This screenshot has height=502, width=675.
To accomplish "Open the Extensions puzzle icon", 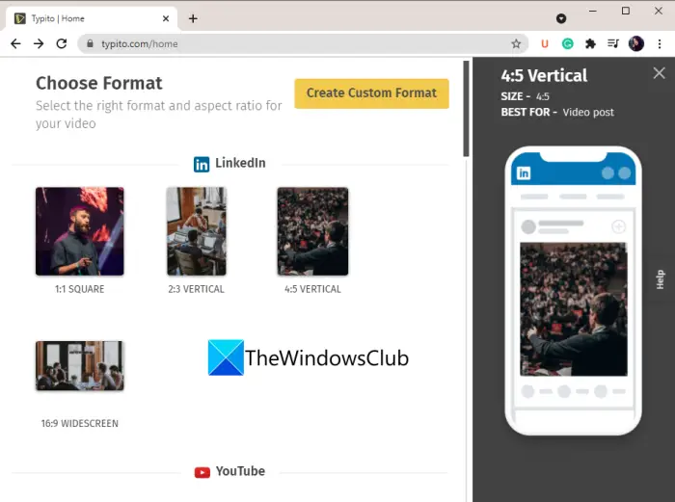I will (x=590, y=43).
